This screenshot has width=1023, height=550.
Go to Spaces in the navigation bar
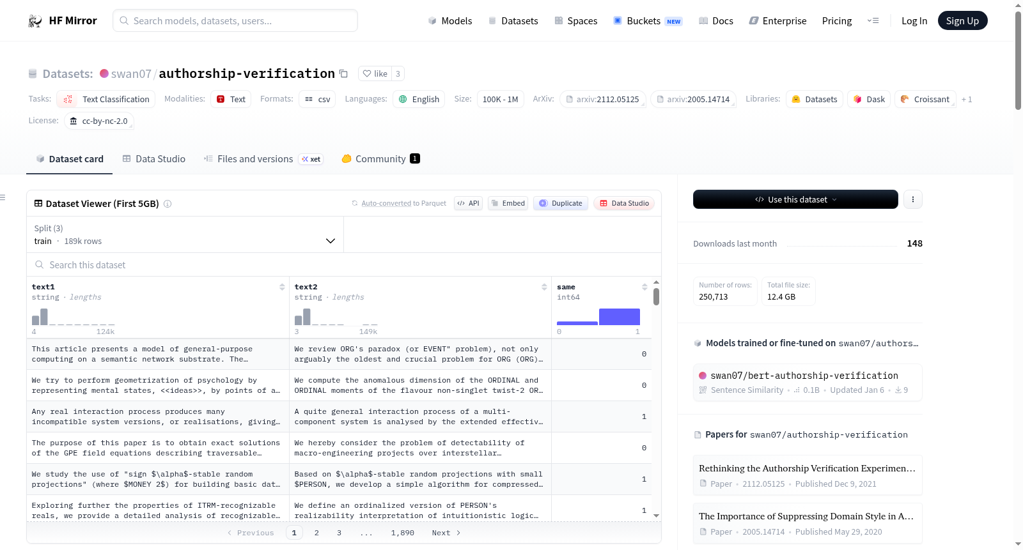[576, 21]
